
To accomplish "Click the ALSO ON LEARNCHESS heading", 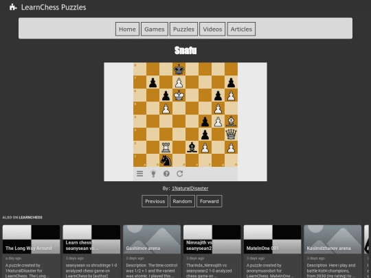I will (x=23, y=217).
